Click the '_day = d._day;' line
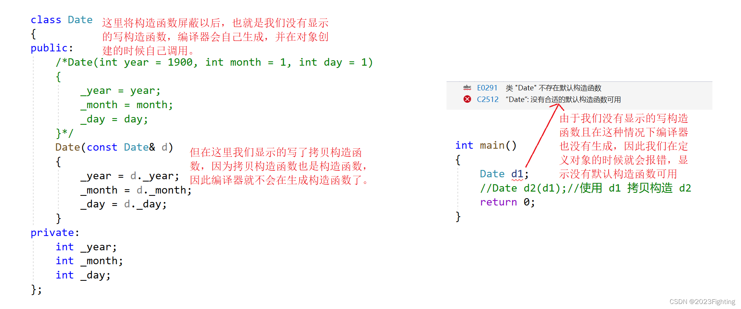This screenshot has width=741, height=309. (x=123, y=204)
